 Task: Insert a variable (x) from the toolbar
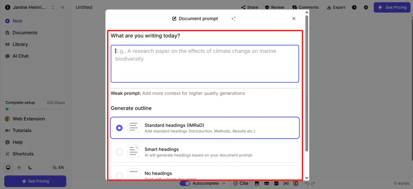click(286, 183)
